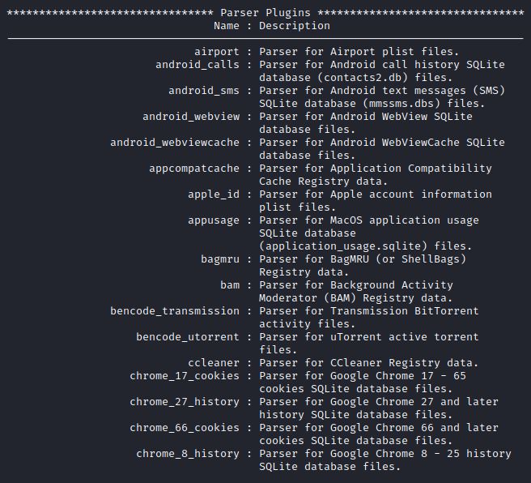Screen dimensions: 531x483
Task: Click the android_sms plugin entry
Action: click(x=204, y=91)
